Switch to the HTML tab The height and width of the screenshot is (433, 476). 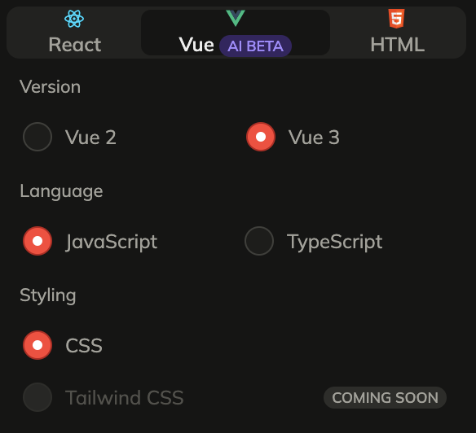[397, 33]
